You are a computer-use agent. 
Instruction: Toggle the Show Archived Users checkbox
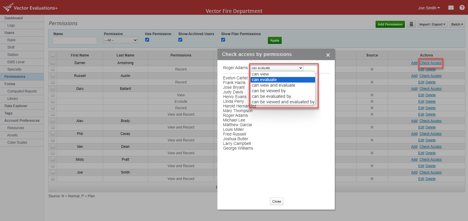click(180, 40)
